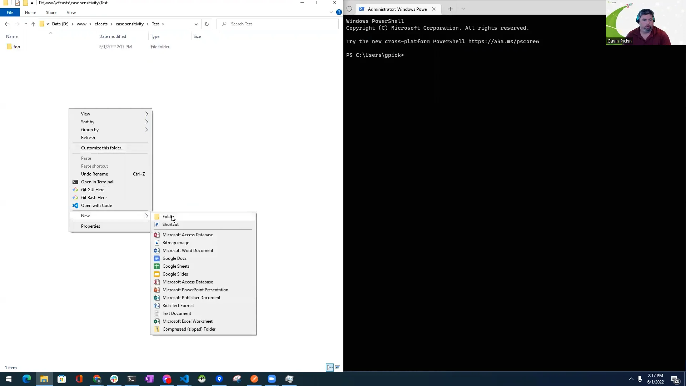Screen dimensions: 686x386
Task: Open PowerShell new tab profile dropdown
Action: [x=463, y=9]
